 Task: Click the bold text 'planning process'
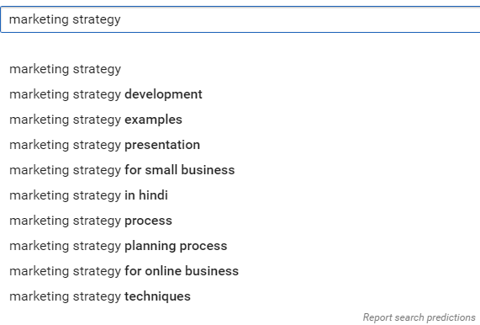176,246
